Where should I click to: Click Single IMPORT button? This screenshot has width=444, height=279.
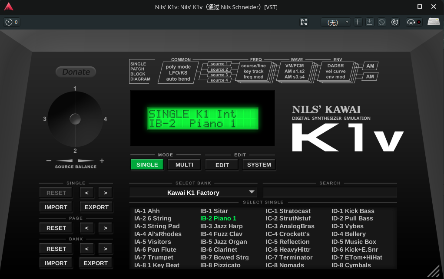click(x=56, y=207)
